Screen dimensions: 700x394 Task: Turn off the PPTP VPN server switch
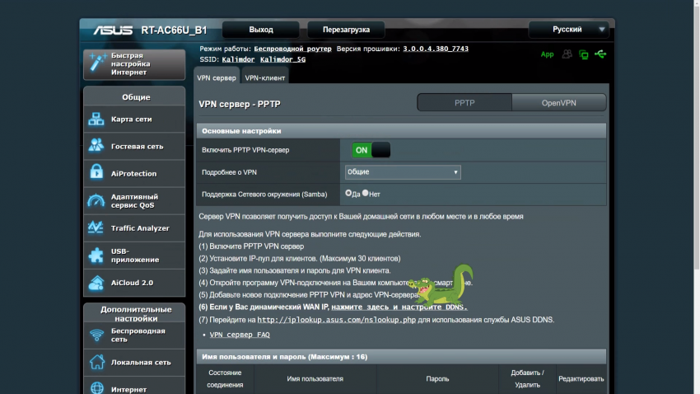[371, 150]
